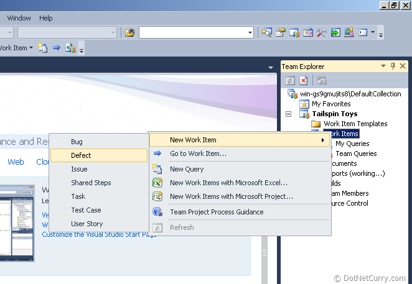Viewport: 412px width, 284px height.
Task: Click the Start Page vertical scrollbar grip
Action: [x=265, y=253]
